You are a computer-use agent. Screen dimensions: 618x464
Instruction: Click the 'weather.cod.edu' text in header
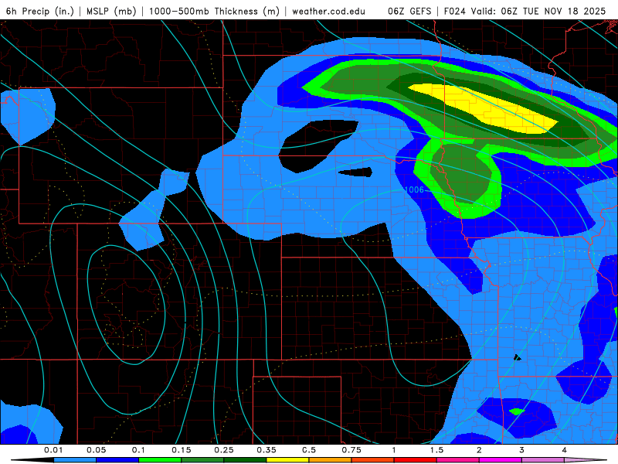coord(328,11)
